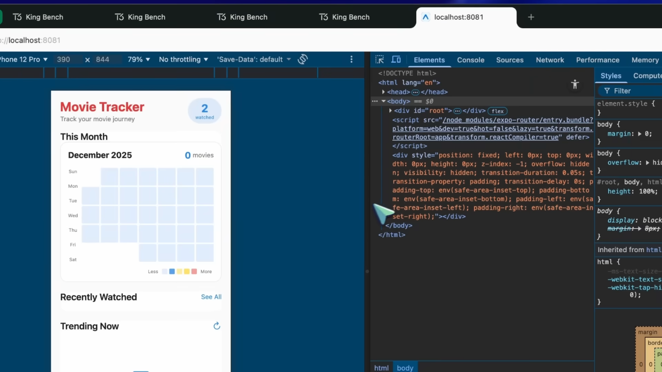Click the filter funnel icon in Styles
662x372 pixels.
pyautogui.click(x=607, y=91)
